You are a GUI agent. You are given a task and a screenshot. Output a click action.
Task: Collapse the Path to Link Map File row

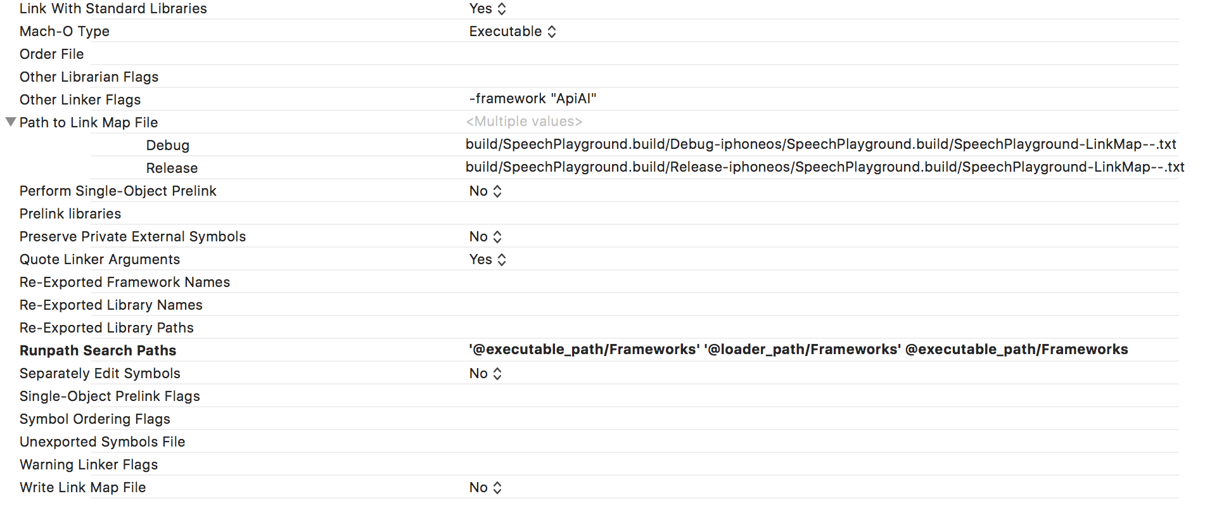[11, 122]
